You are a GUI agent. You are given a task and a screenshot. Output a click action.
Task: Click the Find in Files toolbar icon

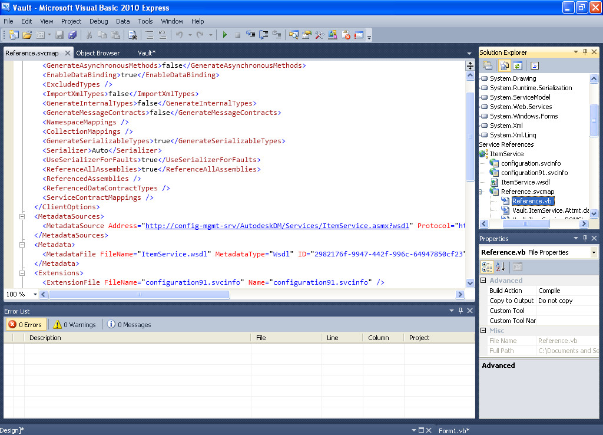click(x=132, y=35)
